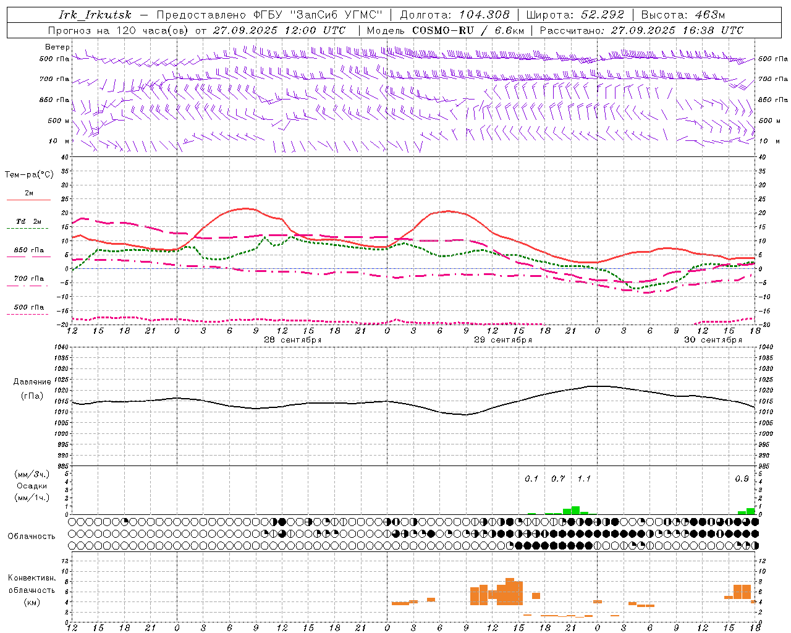Click the Широта: 52.292 value
The width and height of the screenshot is (791, 633).
point(575,15)
